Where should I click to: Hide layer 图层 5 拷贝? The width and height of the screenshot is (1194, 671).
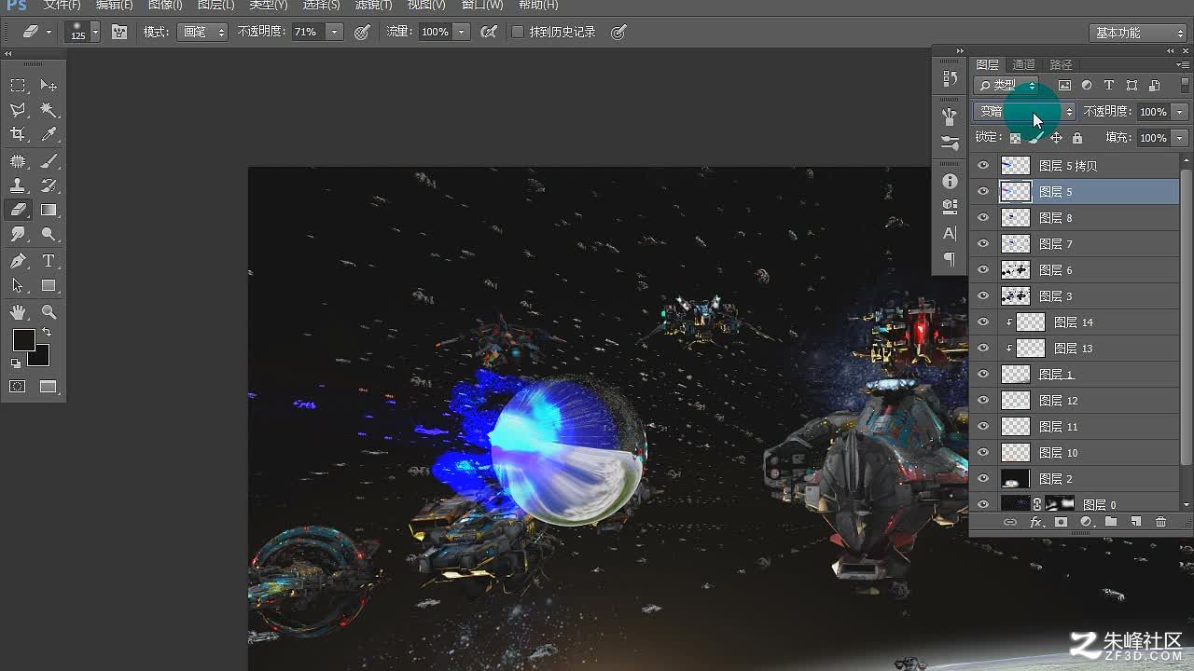click(x=982, y=166)
